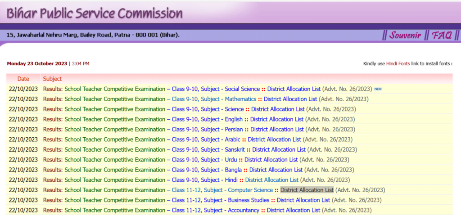This screenshot has width=461, height=216.
Task: Open Science District Allocation List link
Action: 278,109
